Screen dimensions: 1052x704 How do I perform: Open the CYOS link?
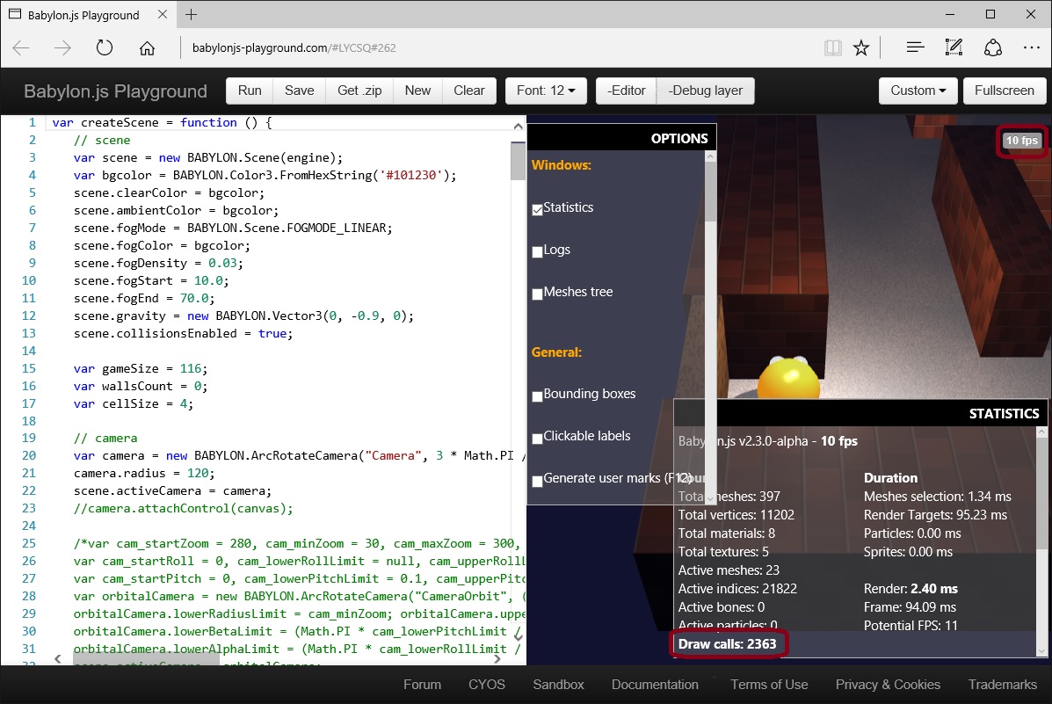tap(486, 685)
